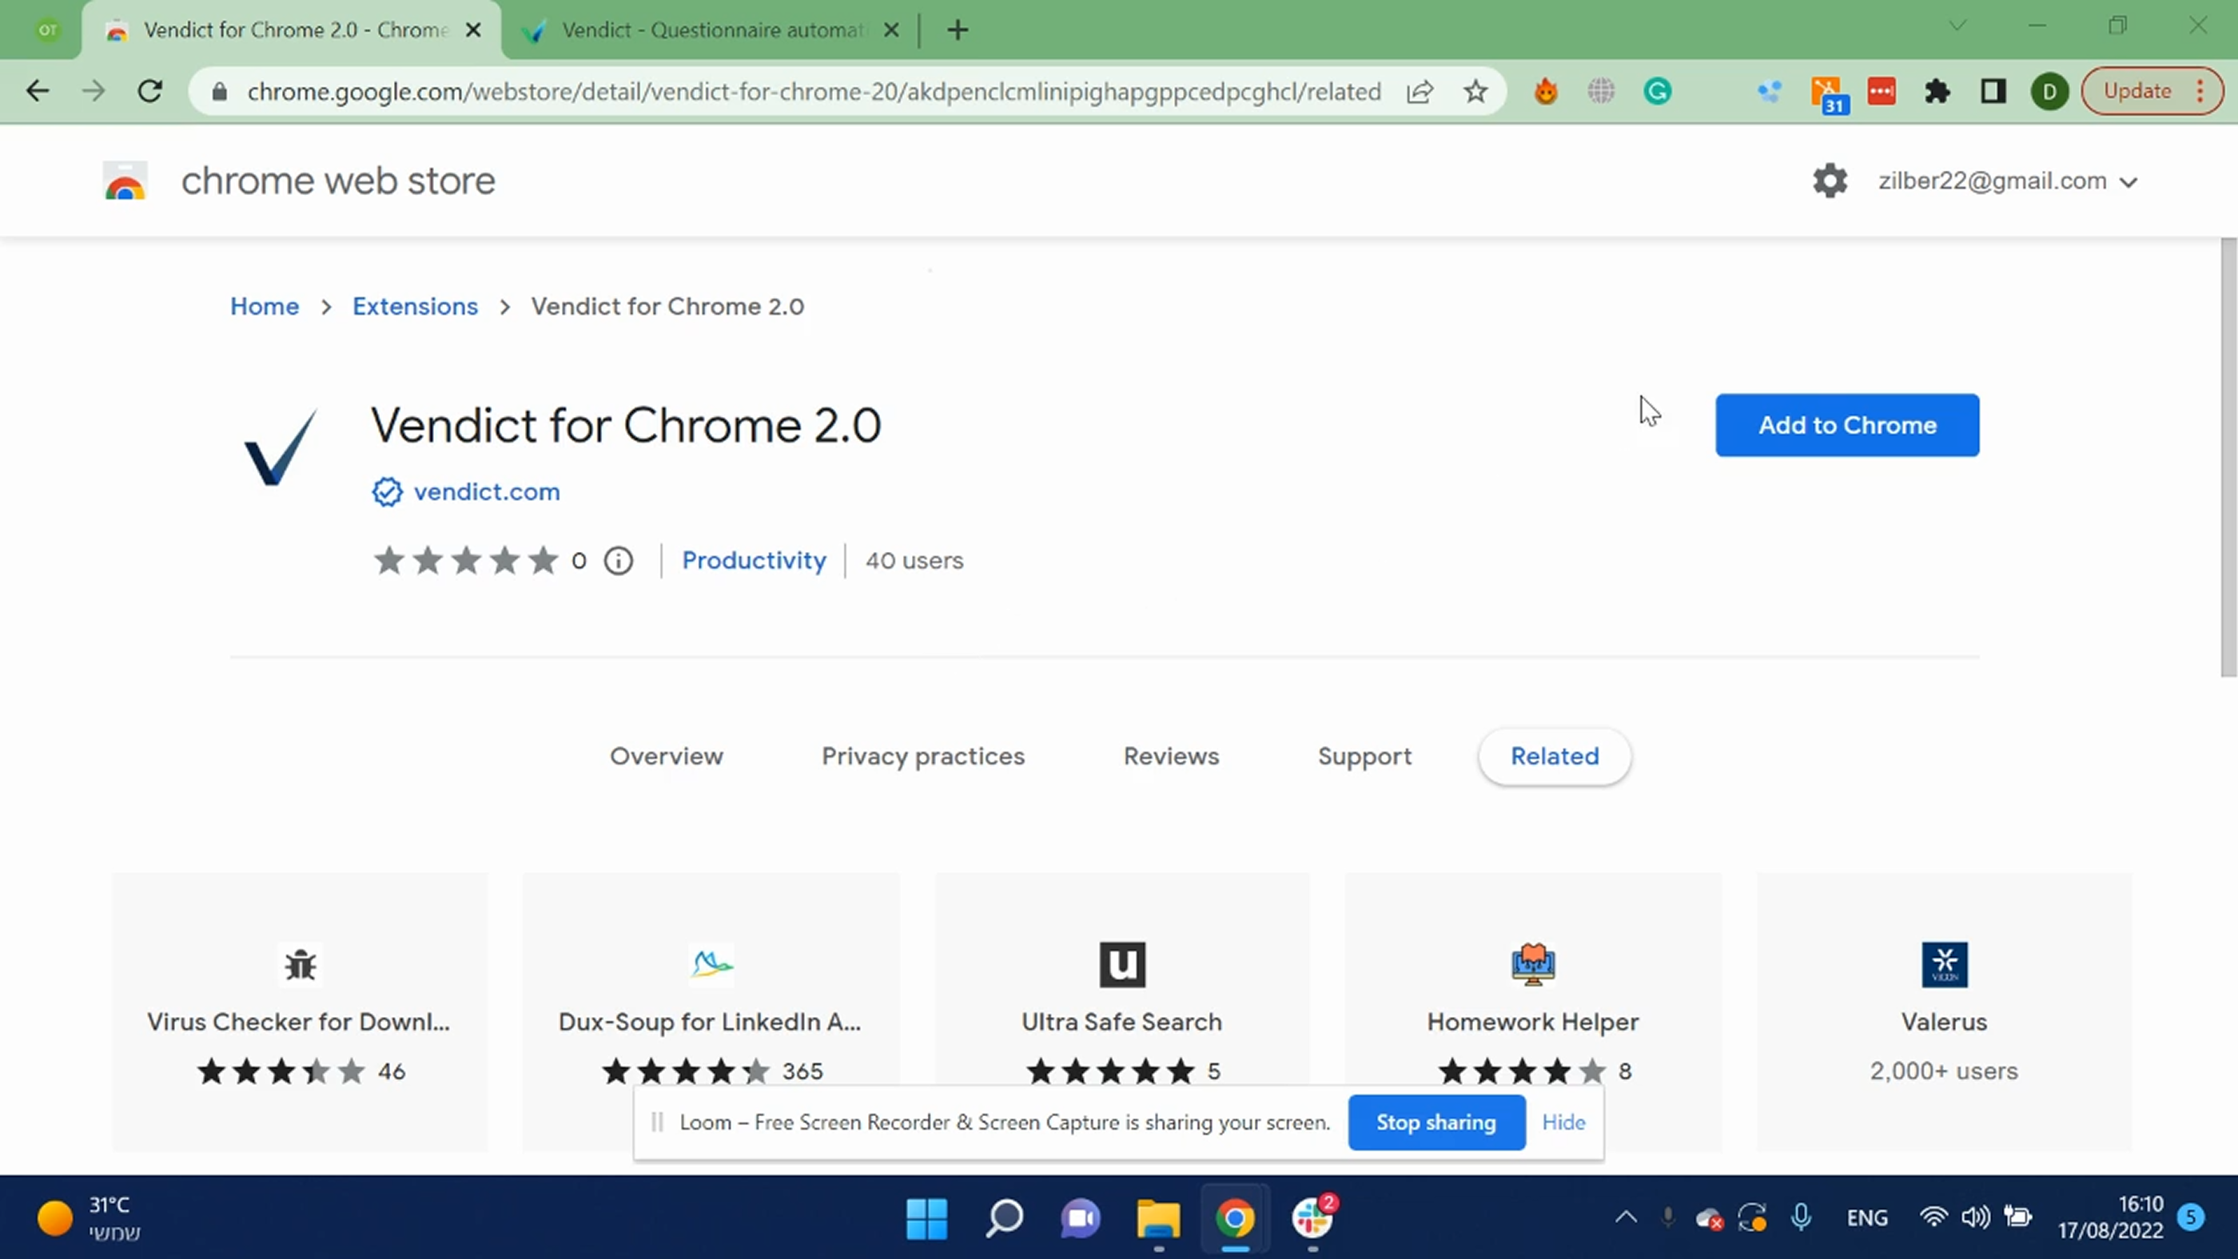The width and height of the screenshot is (2238, 1259).
Task: Switch to the Reviews tab
Action: (x=1170, y=757)
